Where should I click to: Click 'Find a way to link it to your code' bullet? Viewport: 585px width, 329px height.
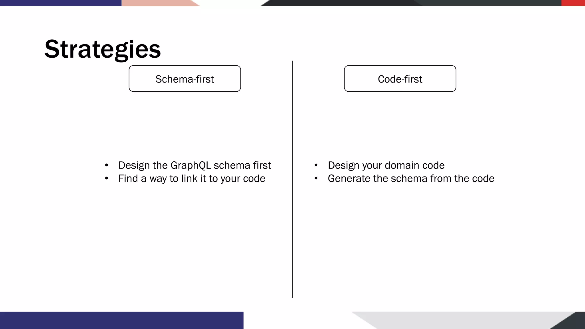pyautogui.click(x=192, y=178)
